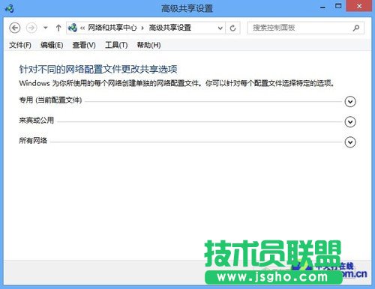Click 网络和共享中心 in the breadcrumb
Viewport: 375px width, 289px height.
click(x=112, y=28)
